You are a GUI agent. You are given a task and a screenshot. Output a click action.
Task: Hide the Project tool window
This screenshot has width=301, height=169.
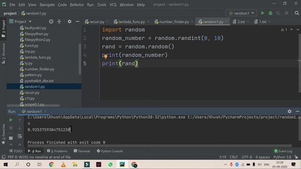coord(77,22)
